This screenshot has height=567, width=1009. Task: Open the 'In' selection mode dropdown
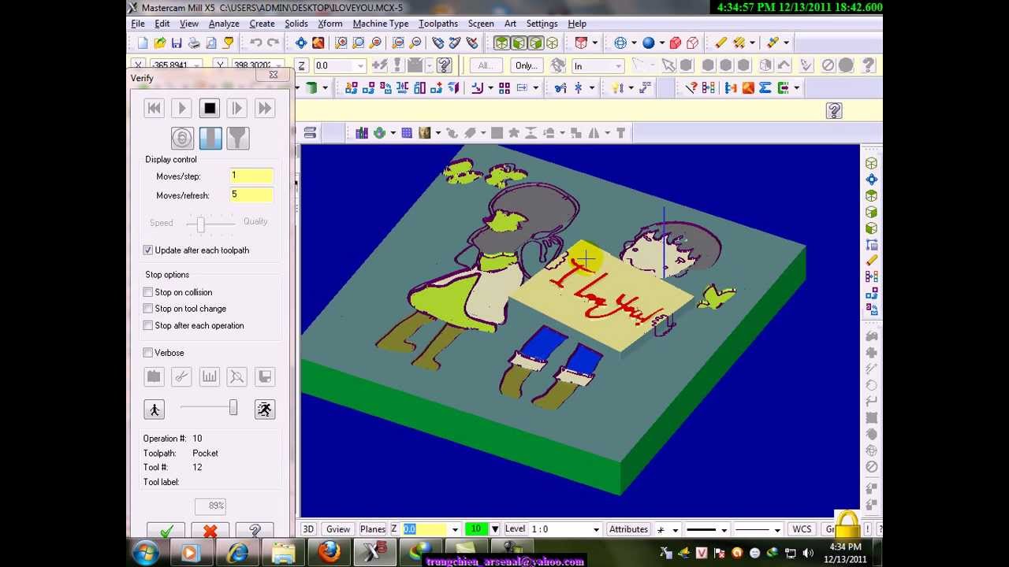click(618, 66)
